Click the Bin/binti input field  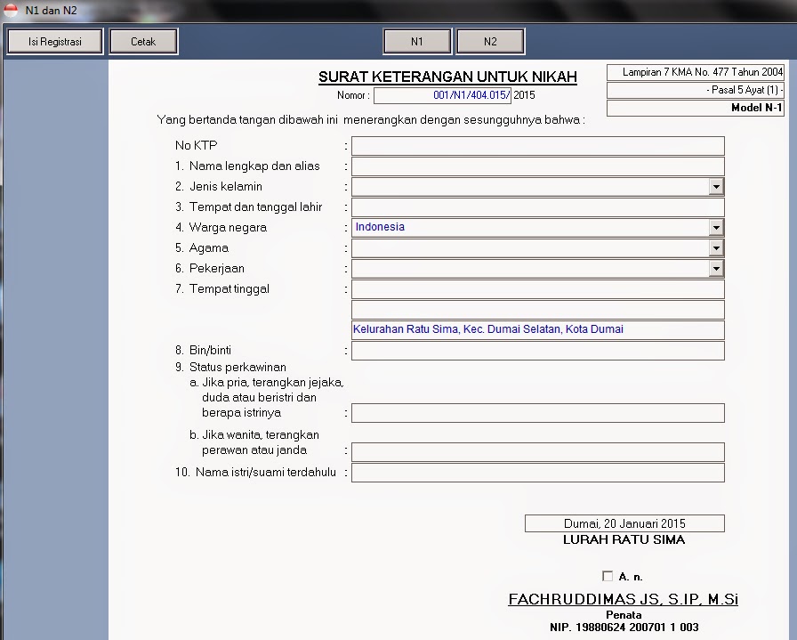[537, 350]
